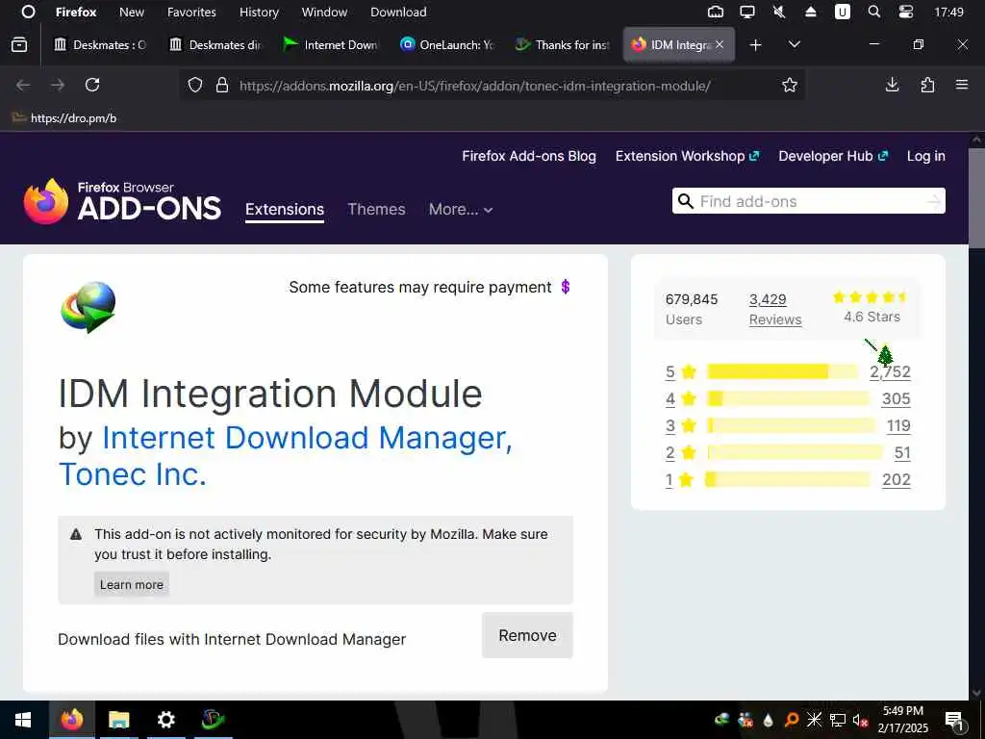Open the Downloads panel arrow icon

pyautogui.click(x=892, y=85)
